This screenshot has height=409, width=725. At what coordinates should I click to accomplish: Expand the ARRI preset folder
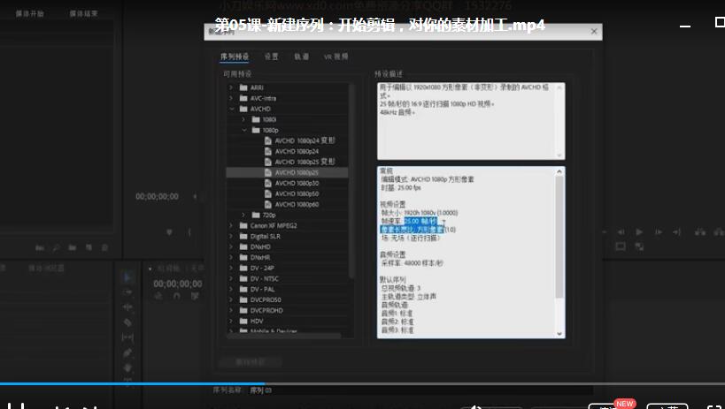(x=232, y=87)
